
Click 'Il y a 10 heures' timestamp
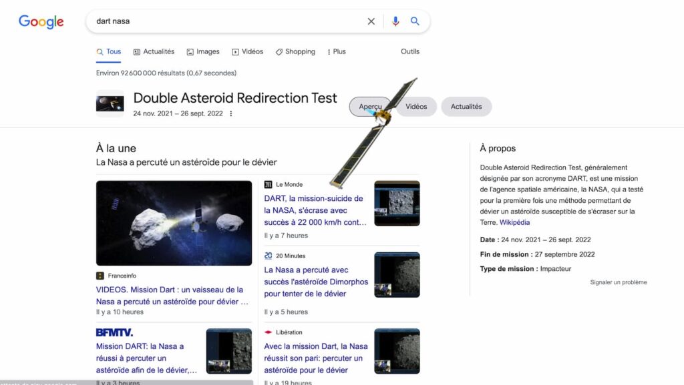(120, 312)
